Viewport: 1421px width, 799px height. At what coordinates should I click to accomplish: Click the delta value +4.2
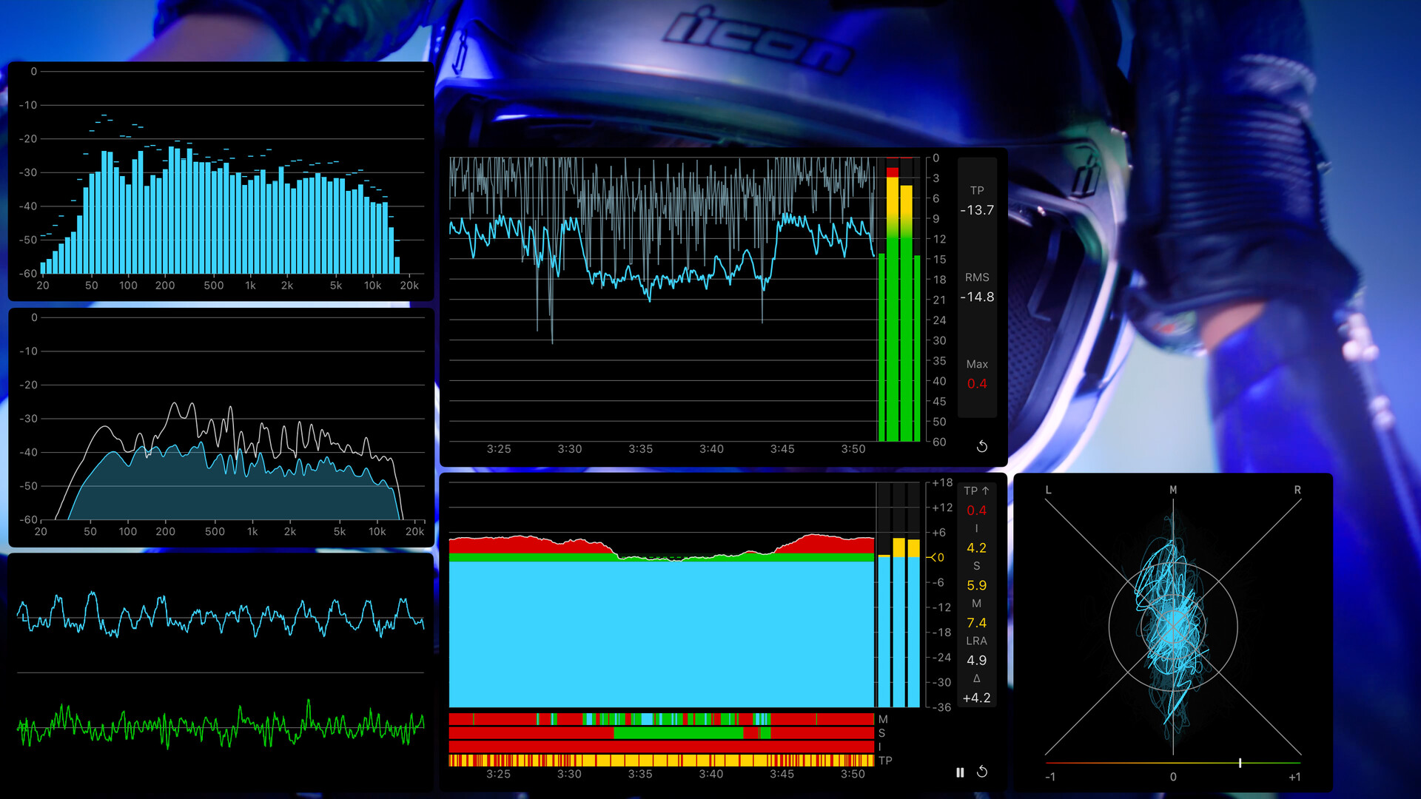point(976,698)
